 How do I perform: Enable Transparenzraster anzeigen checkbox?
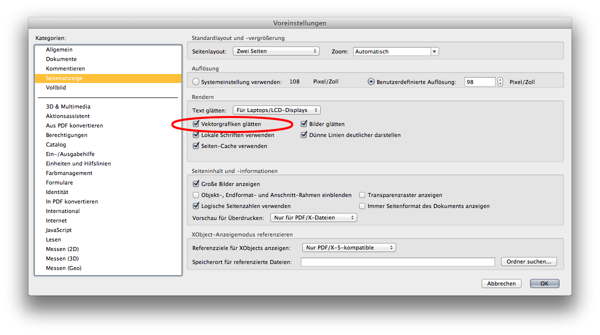363,195
